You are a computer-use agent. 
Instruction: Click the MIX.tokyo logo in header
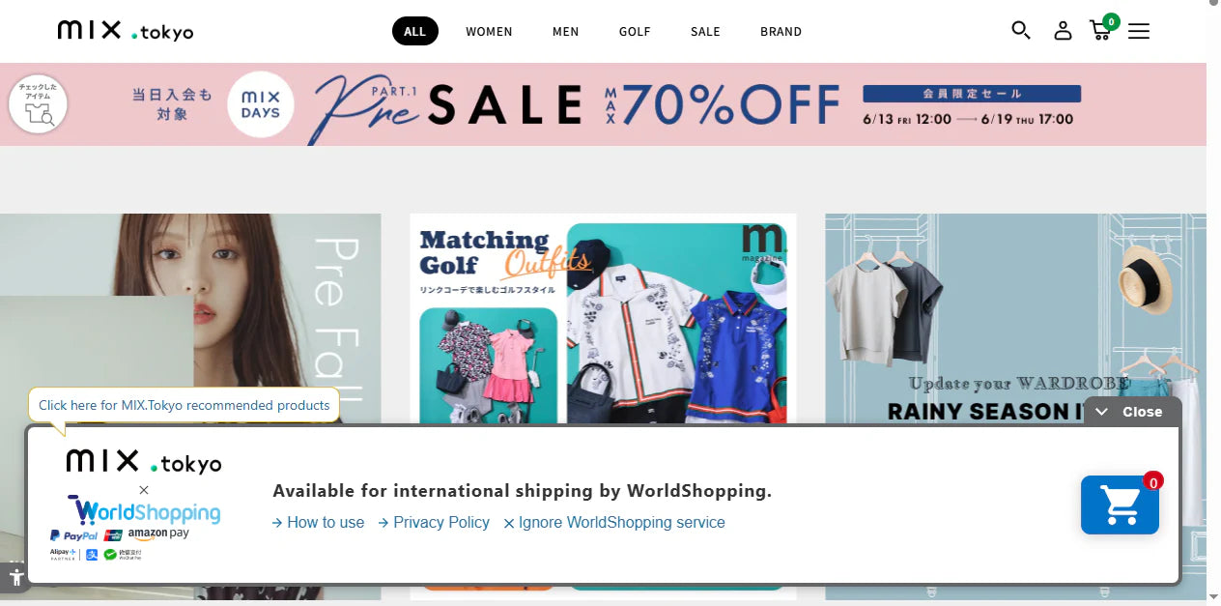(x=126, y=31)
